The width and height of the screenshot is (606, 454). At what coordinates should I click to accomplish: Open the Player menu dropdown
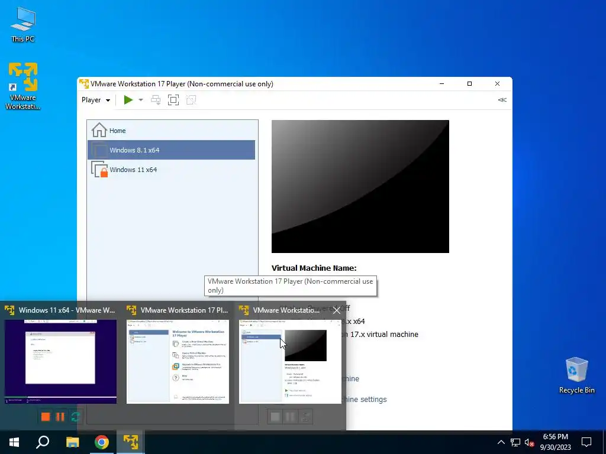95,100
